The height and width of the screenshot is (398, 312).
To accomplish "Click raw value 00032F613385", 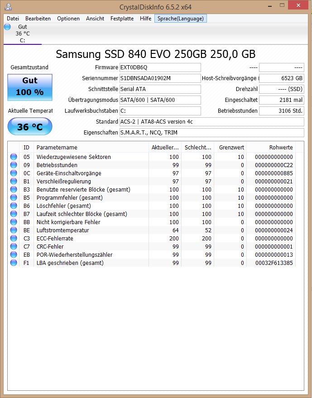I will pos(274,263).
